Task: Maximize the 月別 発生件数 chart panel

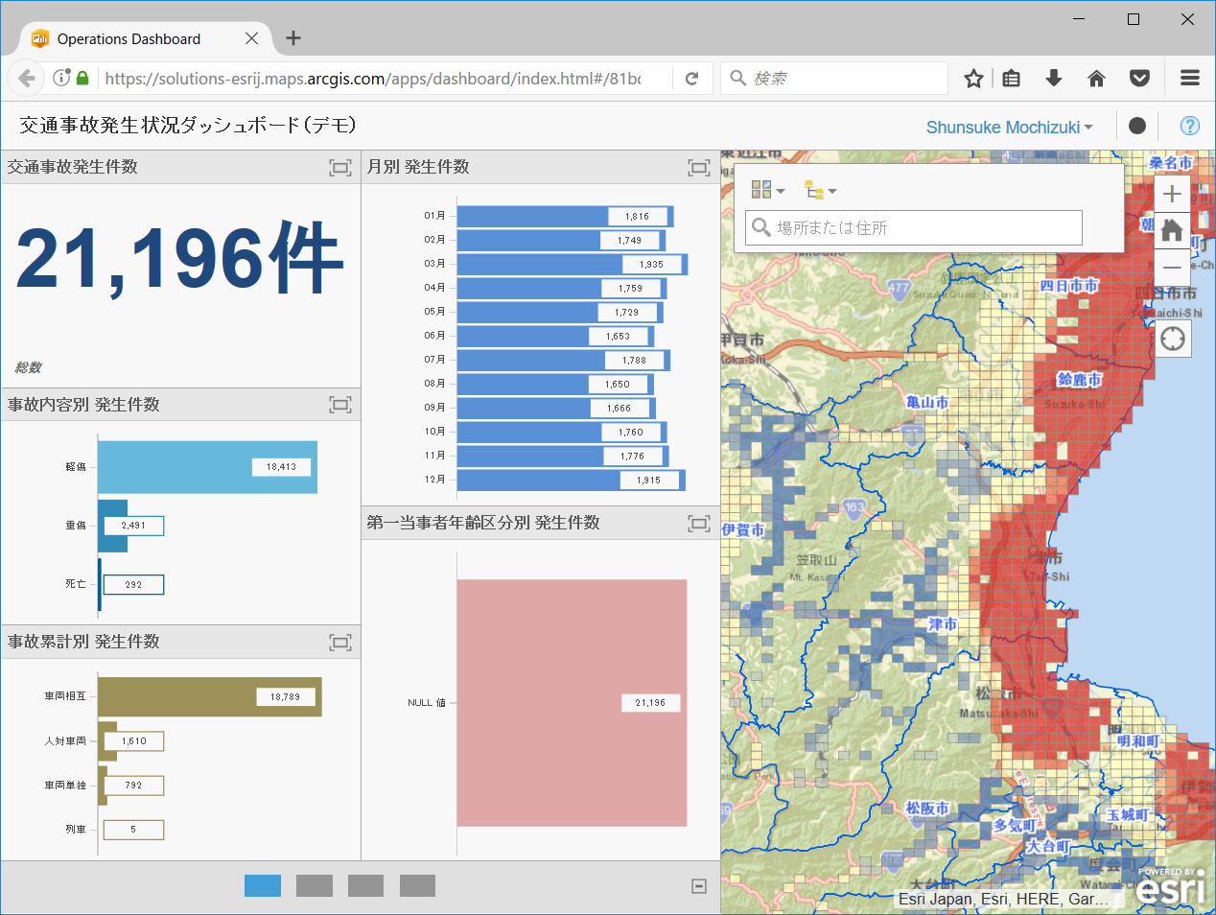Action: pos(698,168)
